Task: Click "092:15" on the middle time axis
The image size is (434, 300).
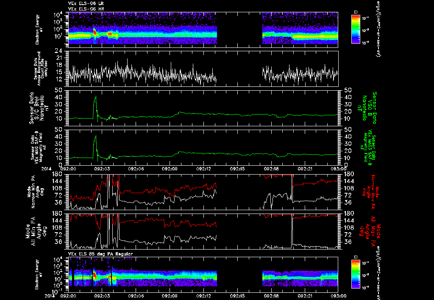Action: tap(238, 169)
